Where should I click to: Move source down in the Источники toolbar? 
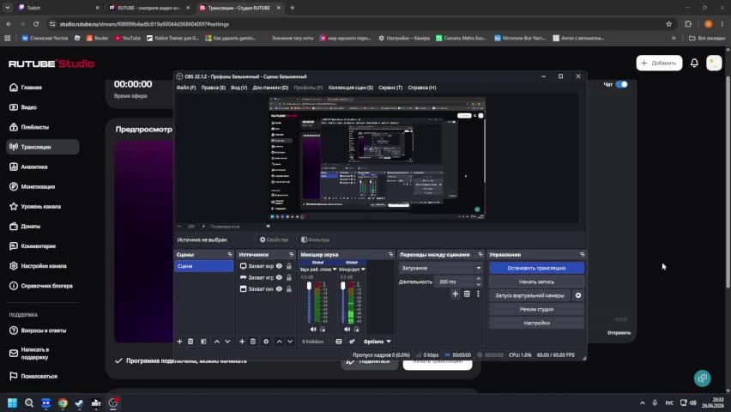click(290, 342)
